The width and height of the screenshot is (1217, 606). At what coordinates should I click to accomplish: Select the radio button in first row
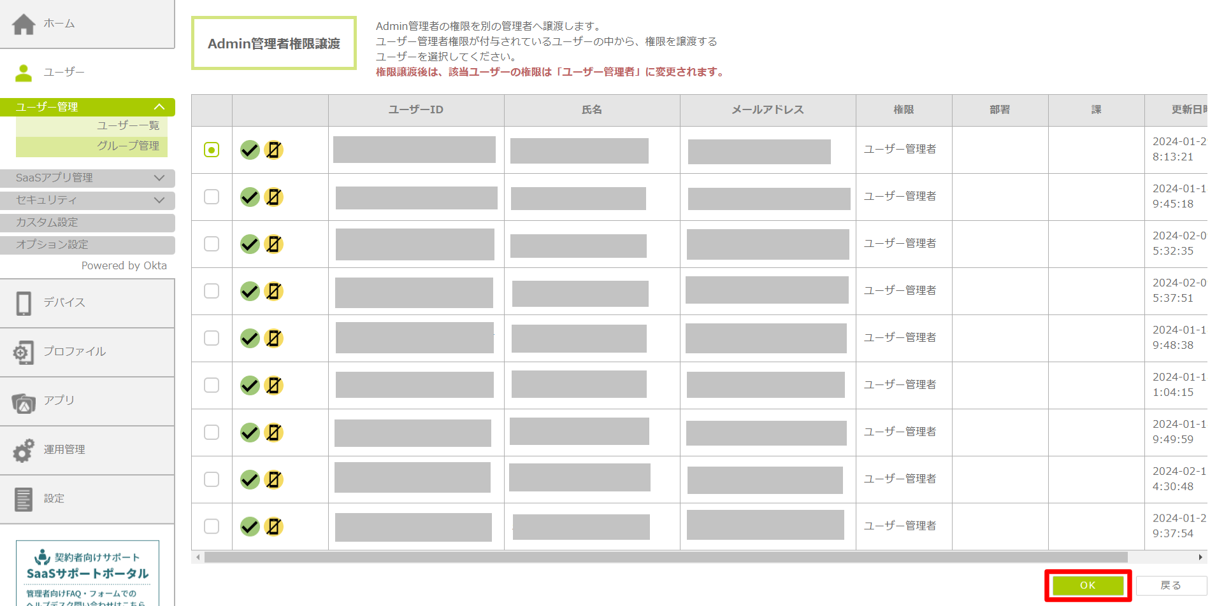point(212,150)
